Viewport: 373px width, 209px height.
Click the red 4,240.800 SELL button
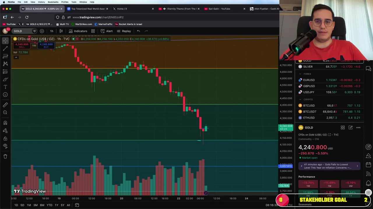(22, 46)
